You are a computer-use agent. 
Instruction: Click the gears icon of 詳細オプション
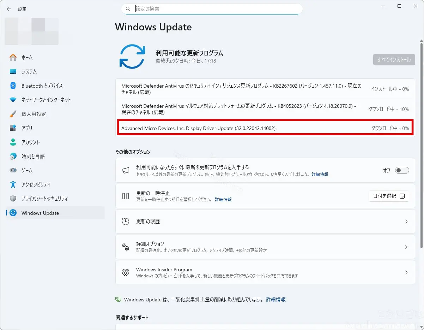coord(126,247)
